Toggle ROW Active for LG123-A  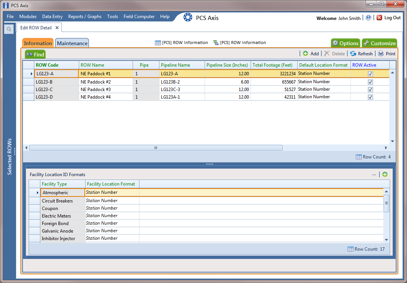(370, 74)
